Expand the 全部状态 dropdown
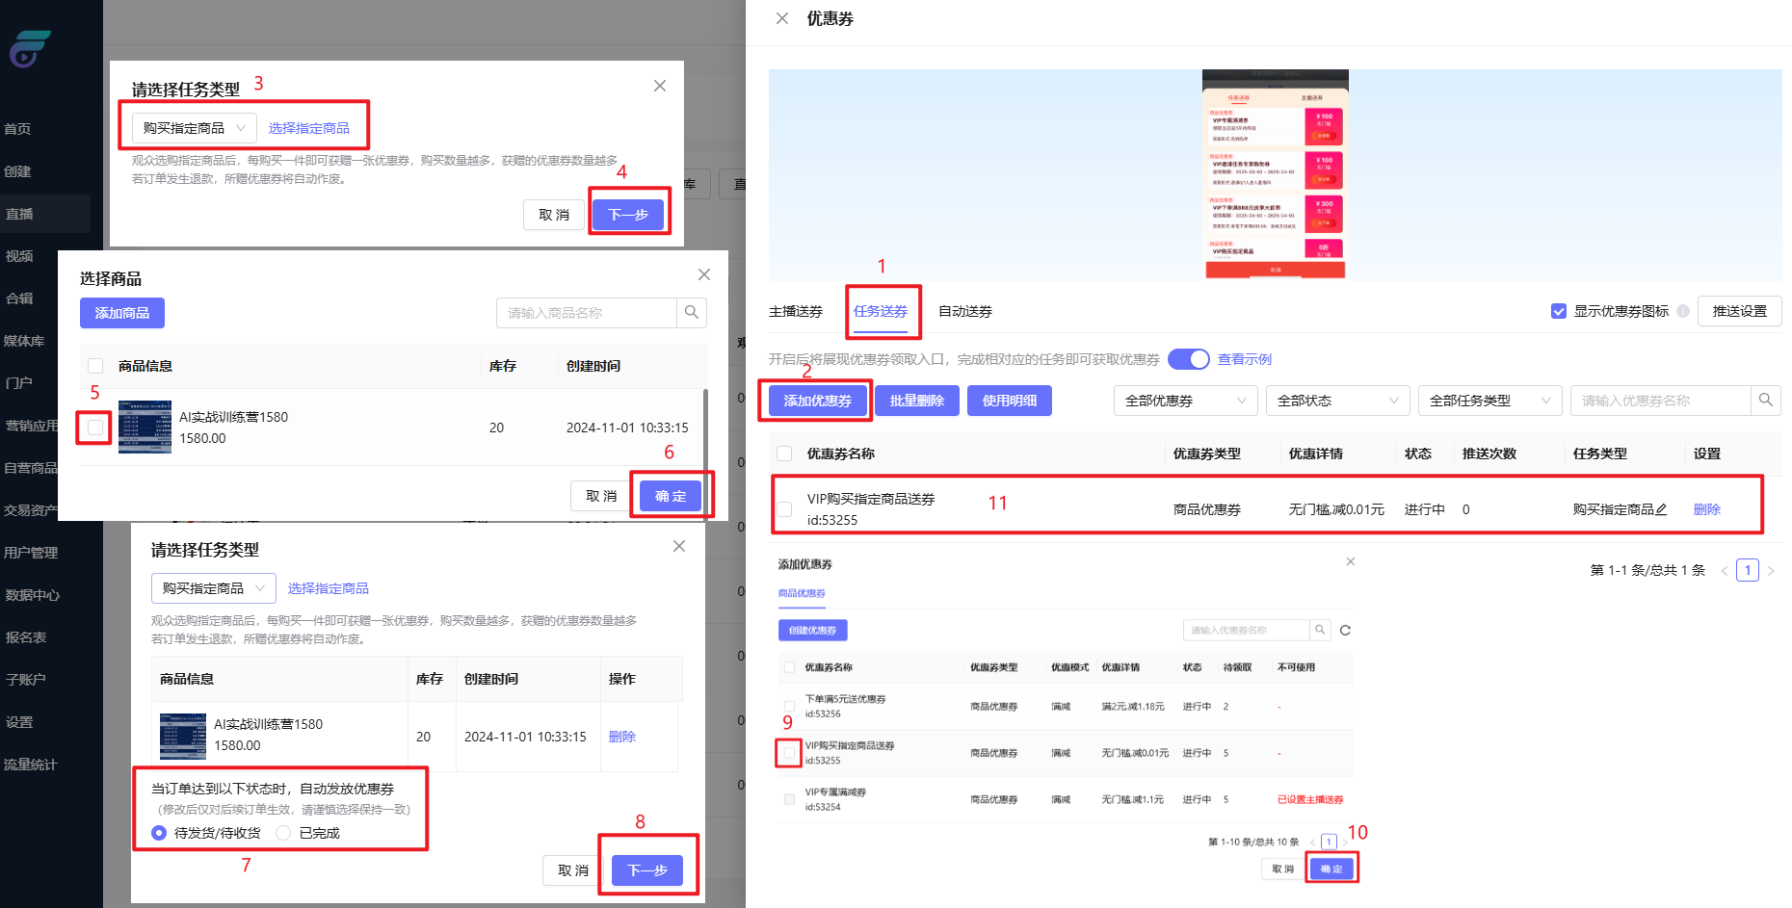 pyautogui.click(x=1337, y=401)
